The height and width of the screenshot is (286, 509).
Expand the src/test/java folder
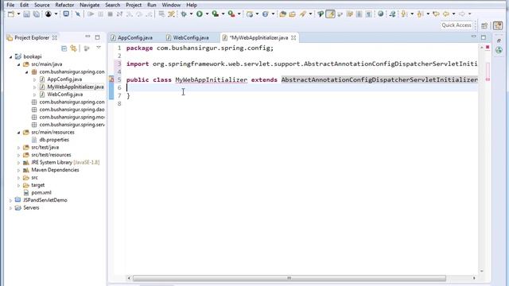[18, 148]
